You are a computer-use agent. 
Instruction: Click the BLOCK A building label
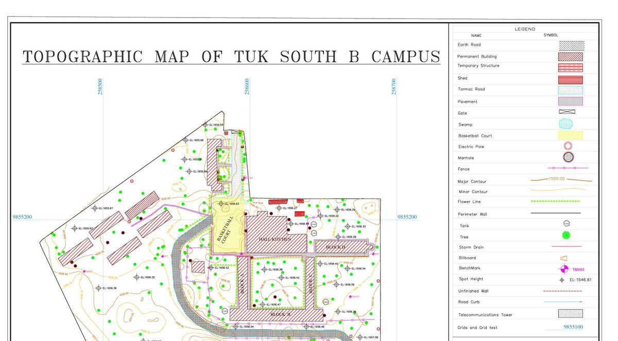tap(241, 284)
